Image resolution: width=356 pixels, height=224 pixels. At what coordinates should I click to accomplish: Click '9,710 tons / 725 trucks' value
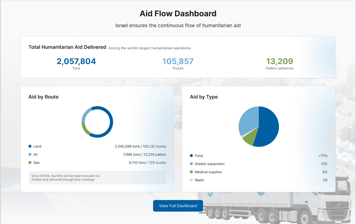pos(147,163)
